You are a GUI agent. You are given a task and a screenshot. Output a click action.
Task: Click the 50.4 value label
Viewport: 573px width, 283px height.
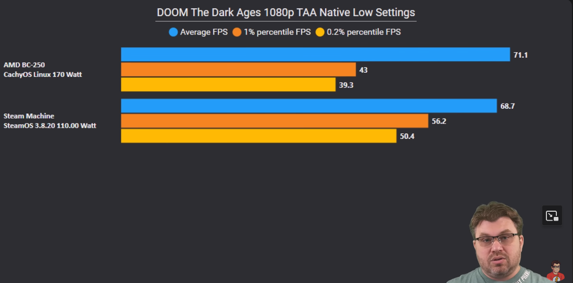pyautogui.click(x=407, y=137)
